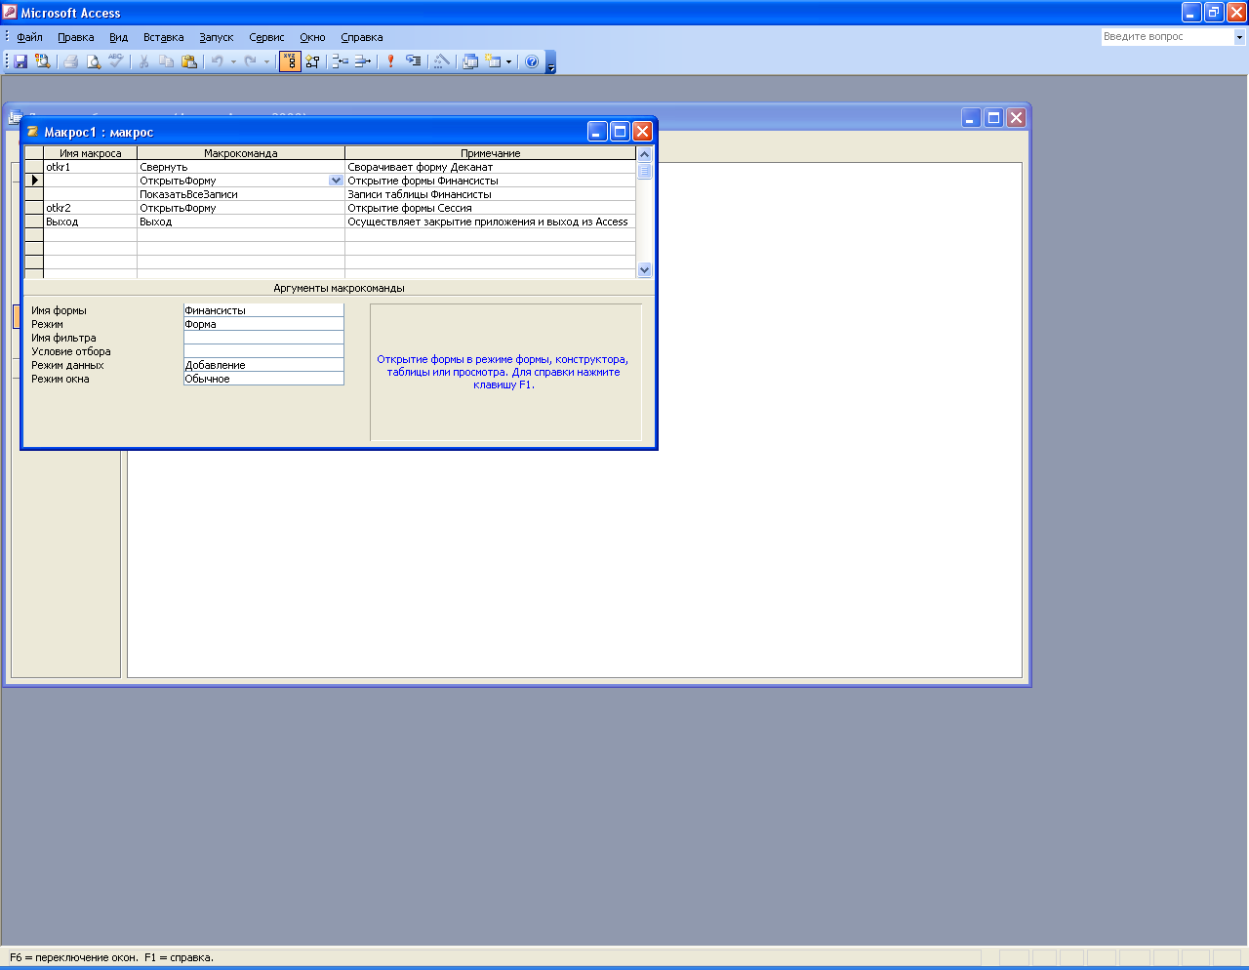Open the Файл menu
The image size is (1249, 970).
[x=30, y=37]
